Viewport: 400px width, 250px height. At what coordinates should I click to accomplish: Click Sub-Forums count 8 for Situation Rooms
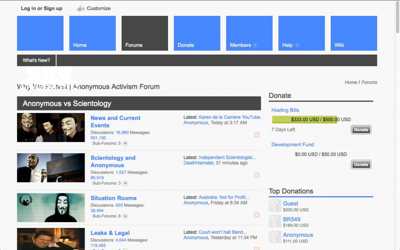coord(119,216)
